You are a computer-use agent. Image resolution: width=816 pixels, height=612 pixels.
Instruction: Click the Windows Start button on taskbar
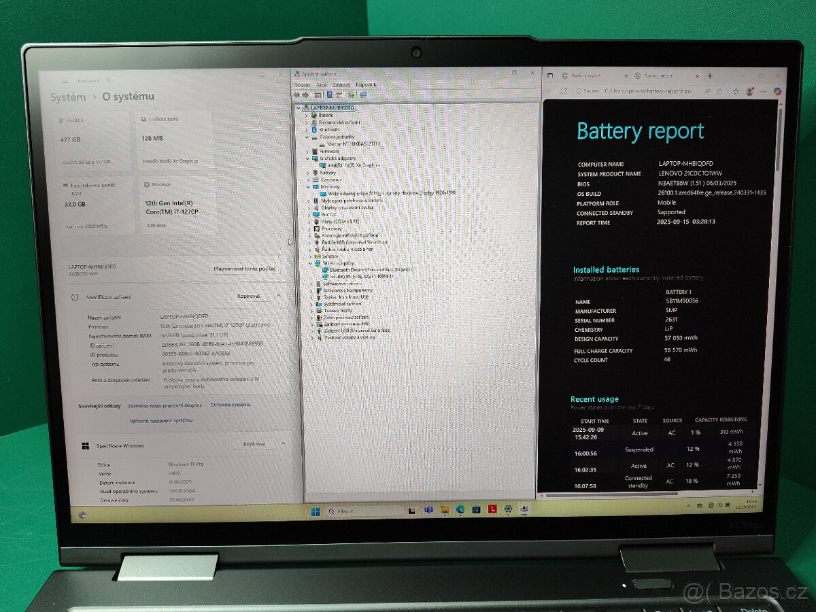[x=316, y=511]
